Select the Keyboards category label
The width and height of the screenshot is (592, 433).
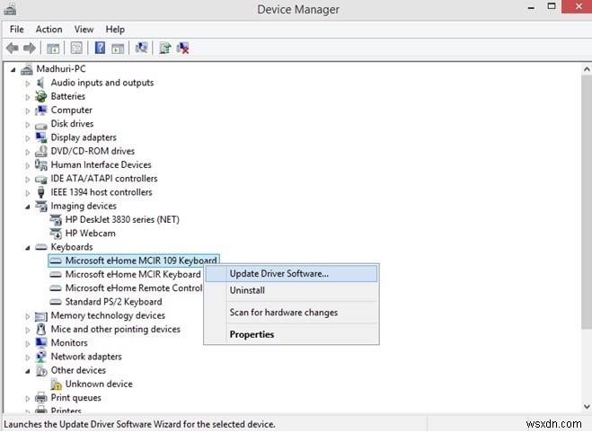pyautogui.click(x=72, y=247)
